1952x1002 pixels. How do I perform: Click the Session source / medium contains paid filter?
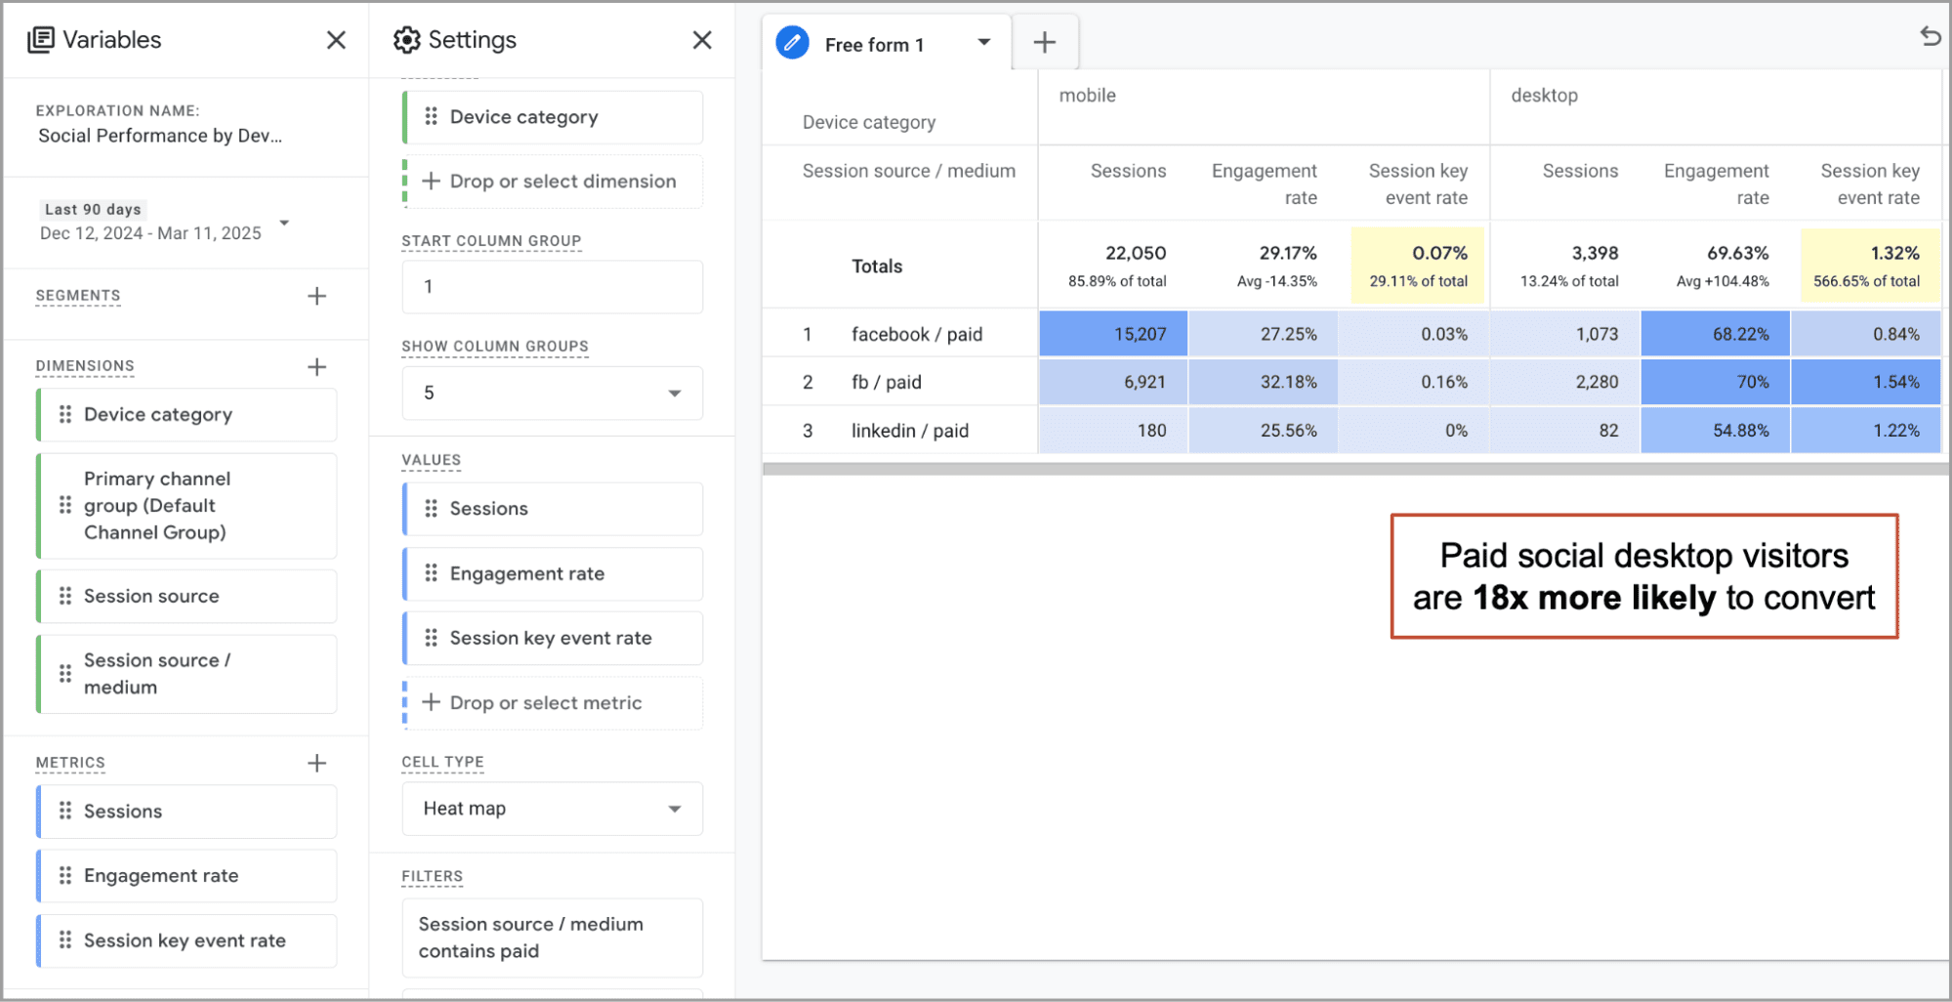click(553, 938)
